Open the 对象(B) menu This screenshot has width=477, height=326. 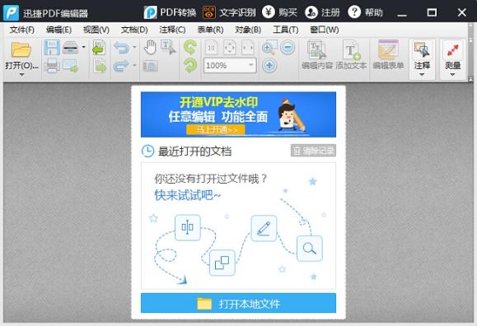248,30
